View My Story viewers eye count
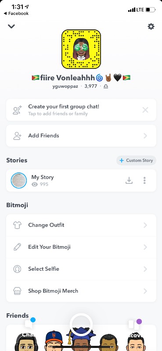The width and height of the screenshot is (162, 351). pos(40,184)
